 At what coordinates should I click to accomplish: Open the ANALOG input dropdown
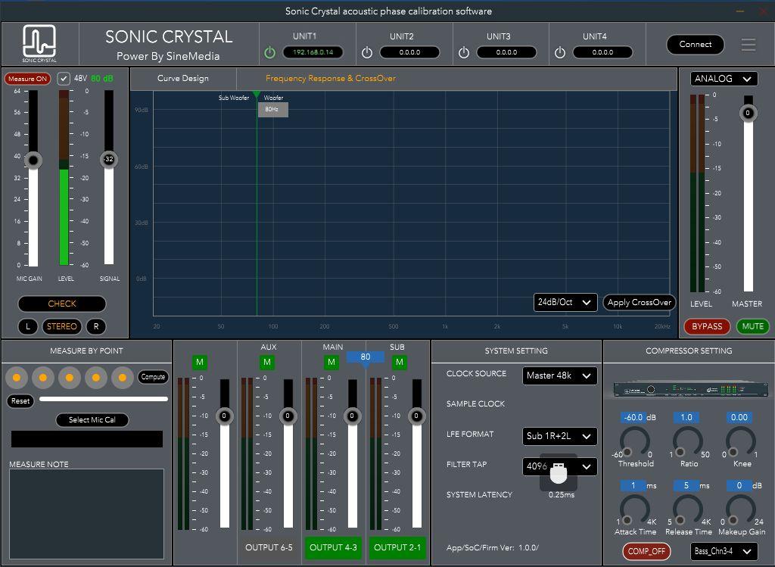724,79
